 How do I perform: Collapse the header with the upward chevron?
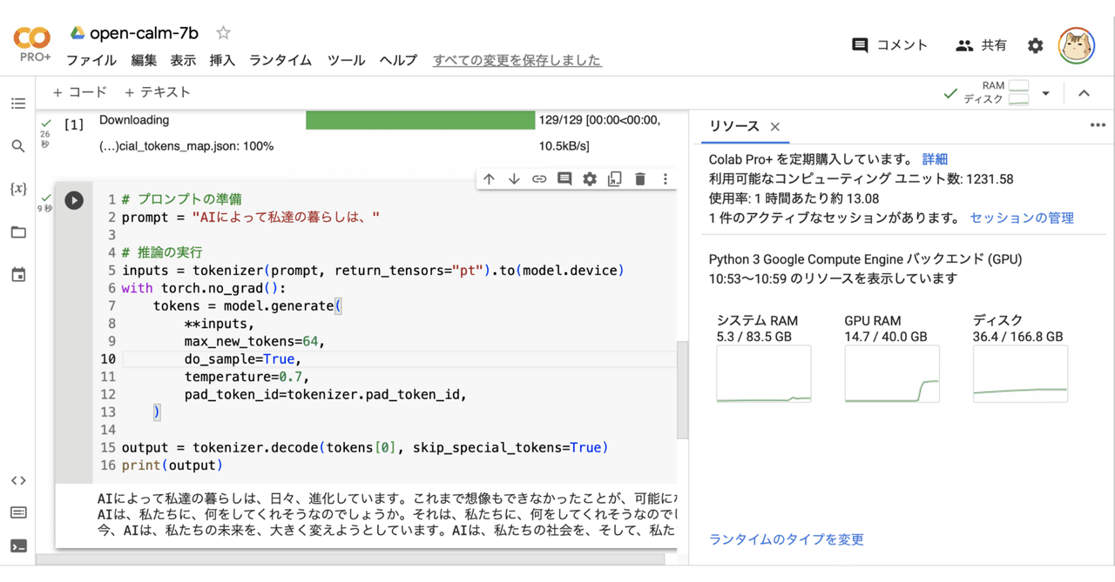[x=1084, y=91]
